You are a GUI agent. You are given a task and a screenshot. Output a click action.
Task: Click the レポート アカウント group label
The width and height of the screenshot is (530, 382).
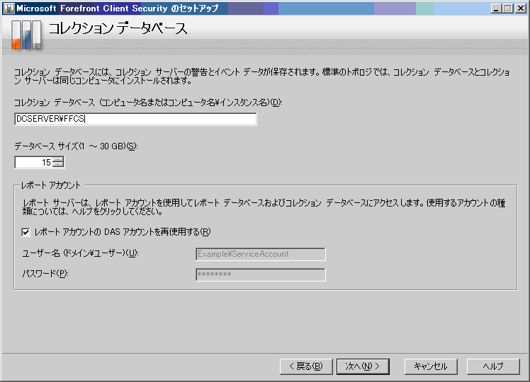pyautogui.click(x=51, y=185)
